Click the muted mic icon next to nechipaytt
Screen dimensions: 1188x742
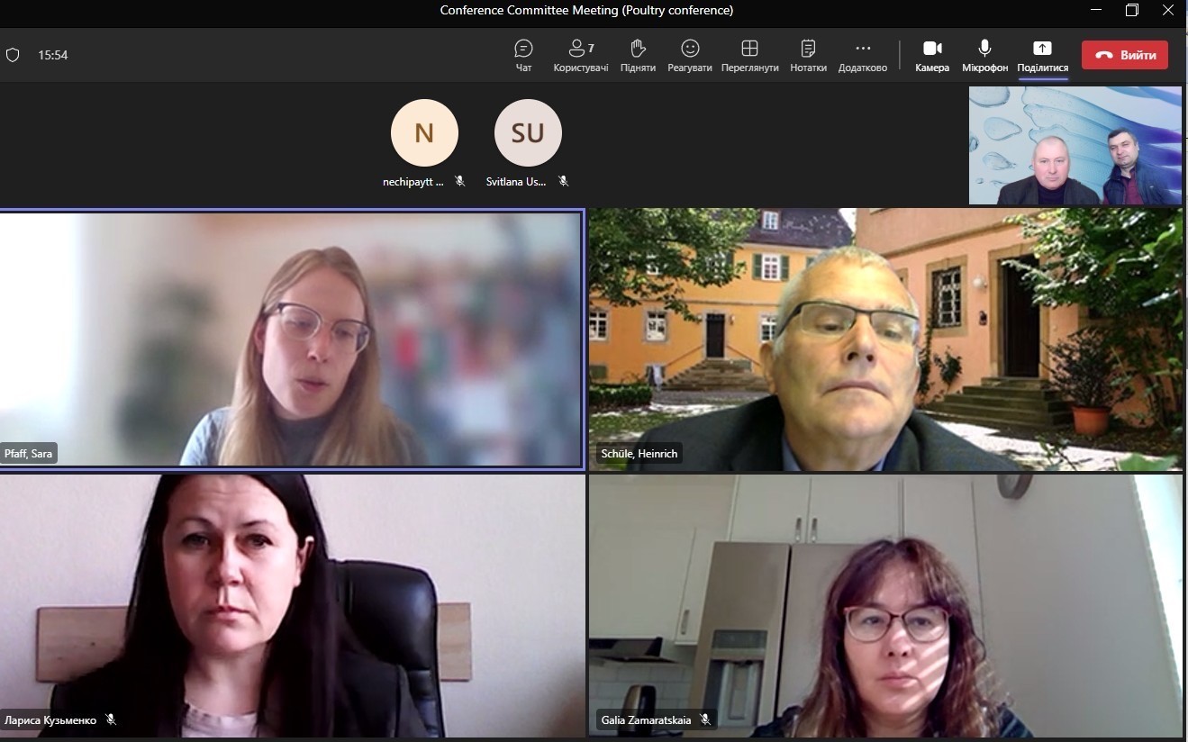(459, 181)
